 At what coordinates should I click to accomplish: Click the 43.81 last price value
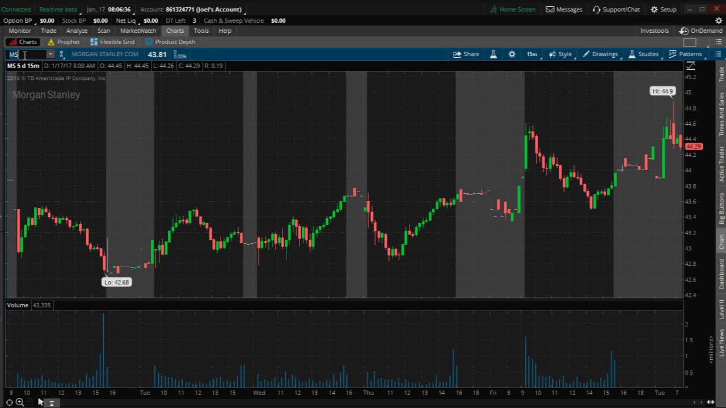(157, 54)
